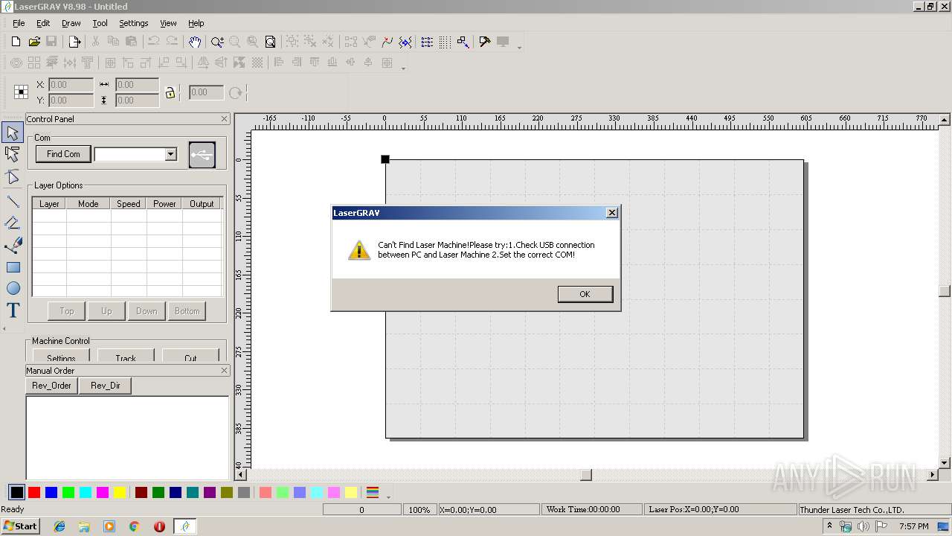Screen dimensions: 952x536
Task: Click the Power column header
Action: tap(164, 203)
